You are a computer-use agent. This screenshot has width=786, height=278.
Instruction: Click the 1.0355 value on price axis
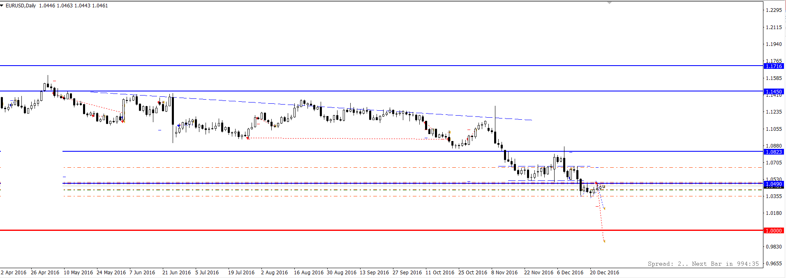click(x=774, y=196)
